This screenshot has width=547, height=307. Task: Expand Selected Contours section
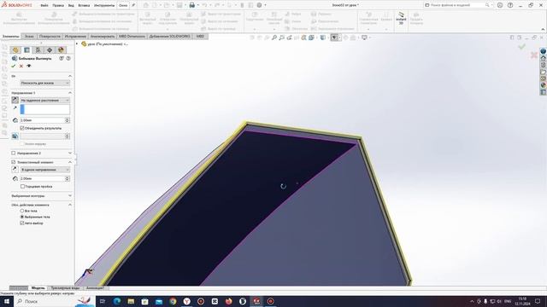(x=70, y=195)
